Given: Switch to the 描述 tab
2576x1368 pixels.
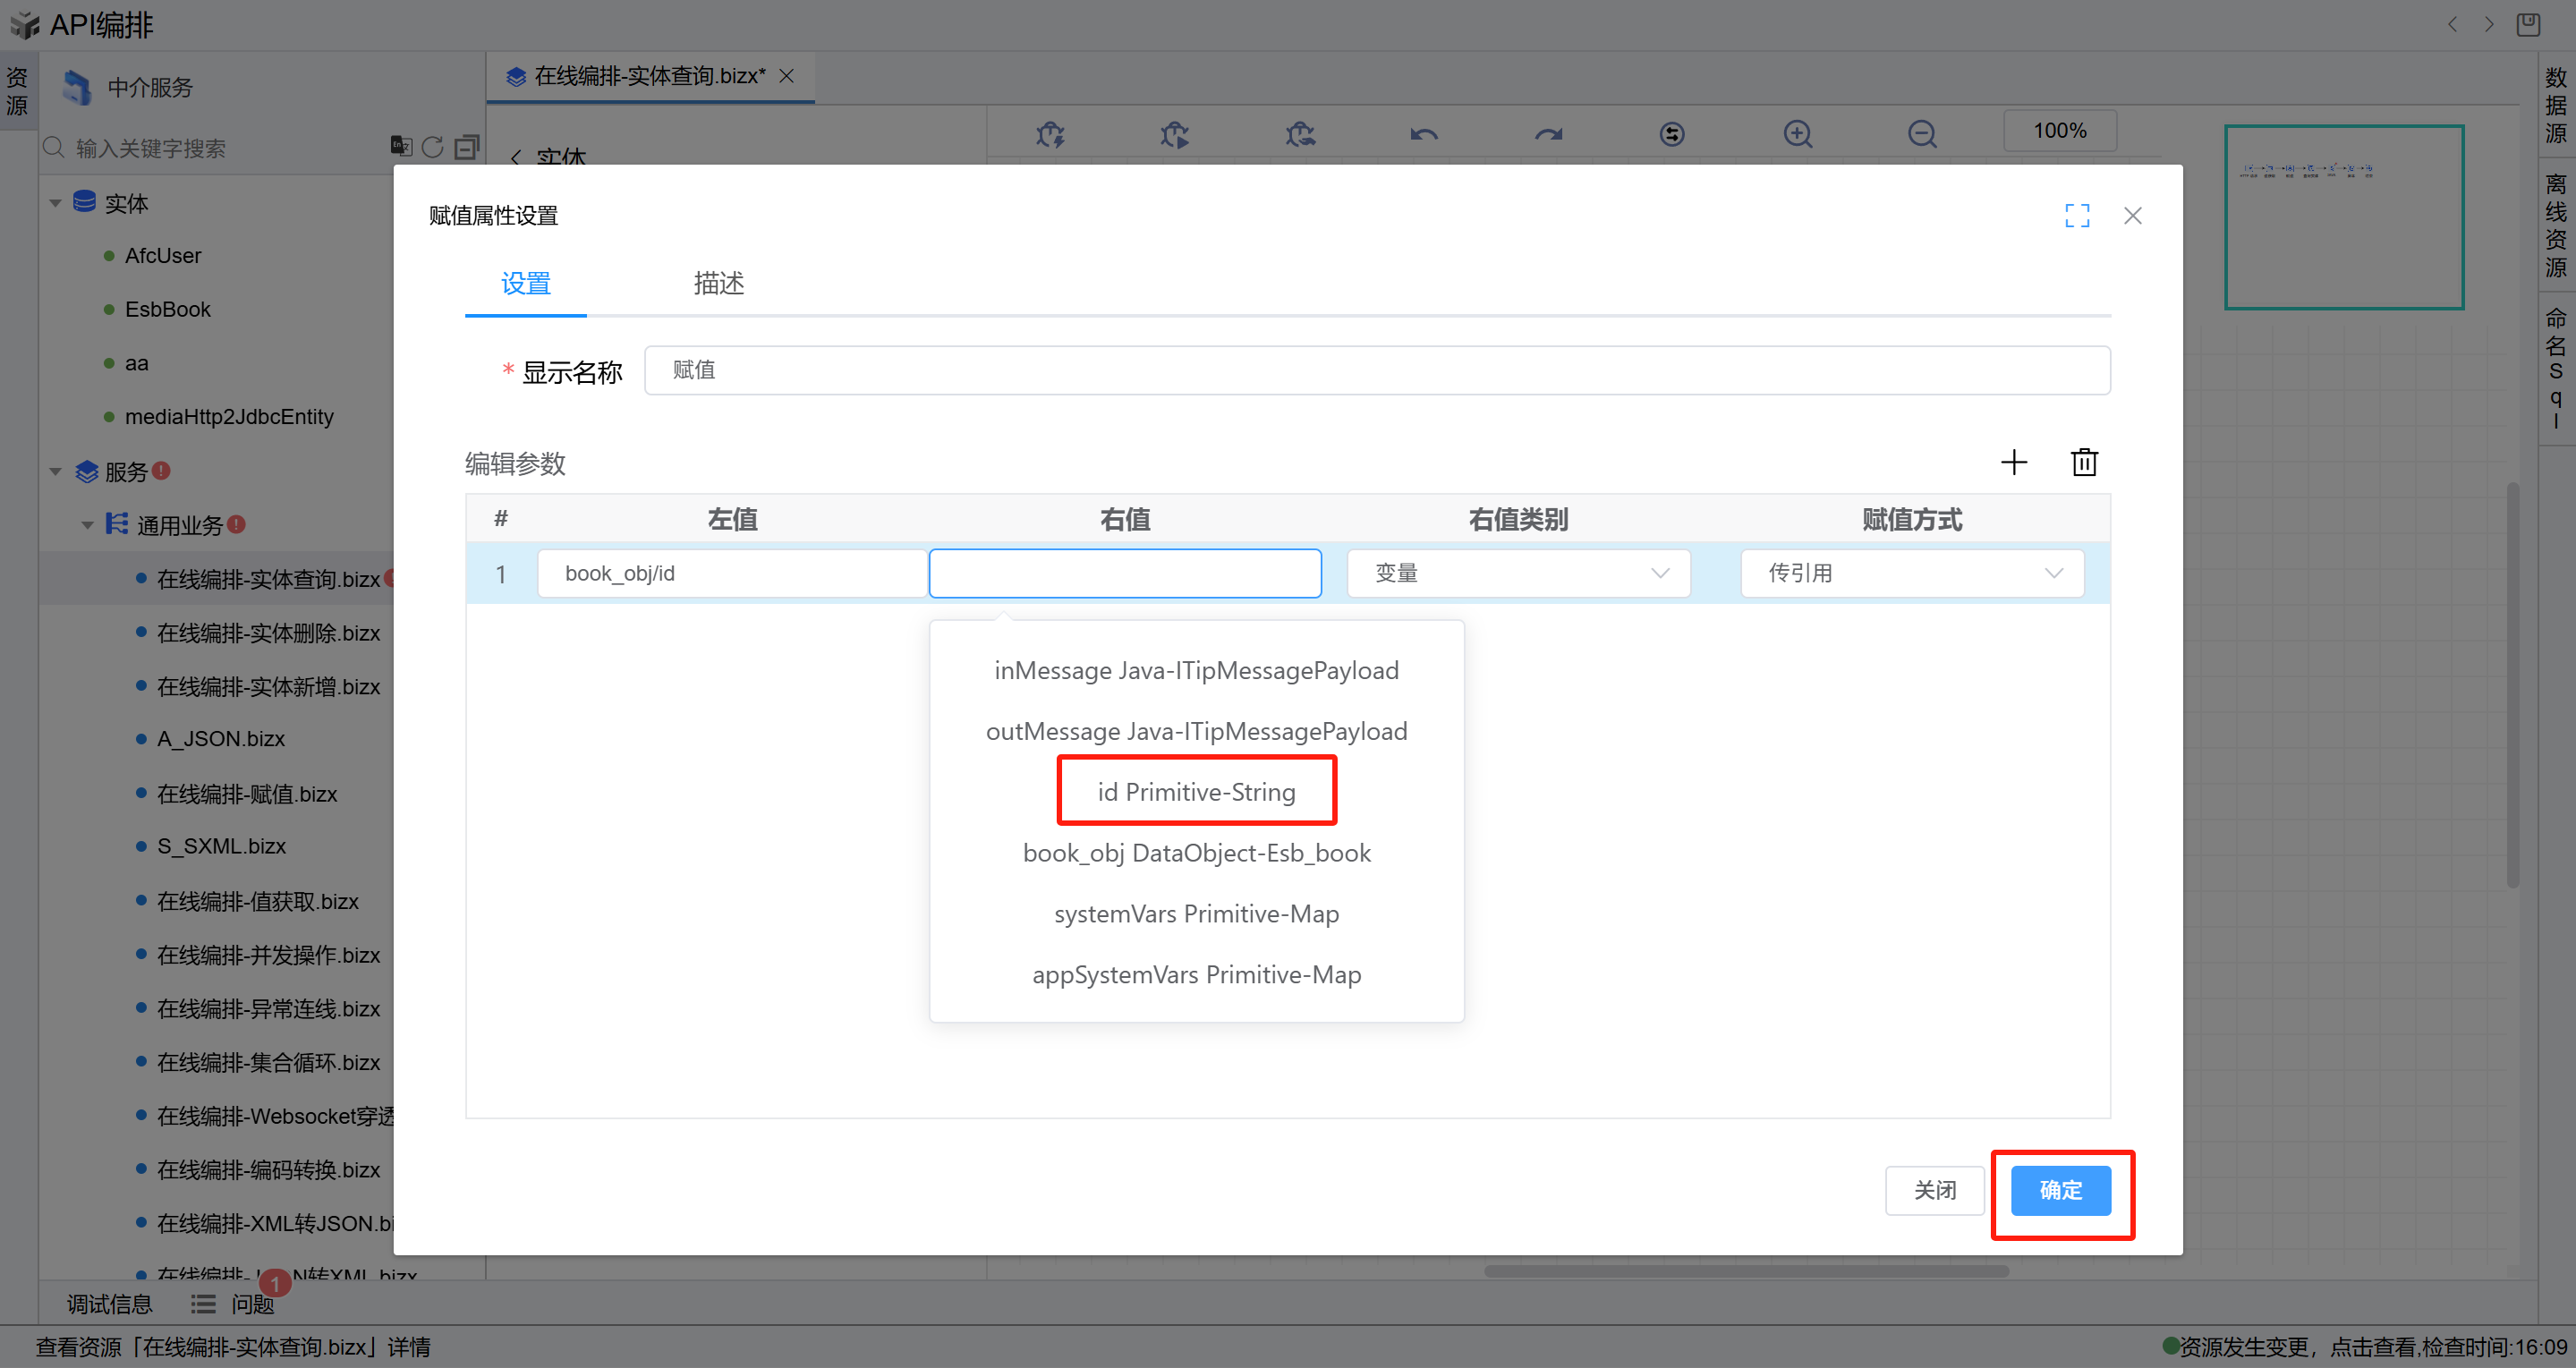Looking at the screenshot, I should coord(718,284).
